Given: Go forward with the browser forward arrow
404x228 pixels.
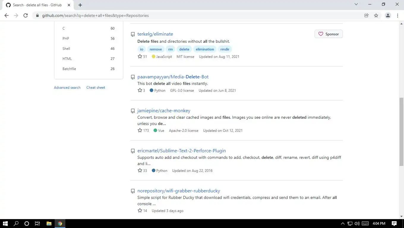Looking at the screenshot, I should tap(16, 15).
